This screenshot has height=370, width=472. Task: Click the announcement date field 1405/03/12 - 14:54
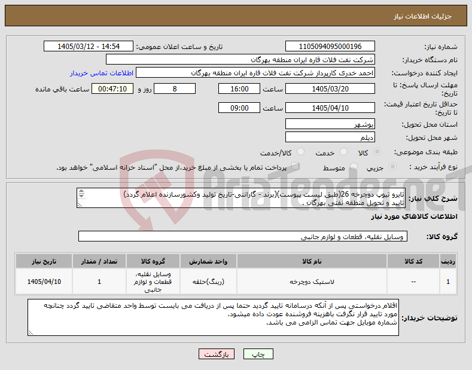click(x=89, y=47)
